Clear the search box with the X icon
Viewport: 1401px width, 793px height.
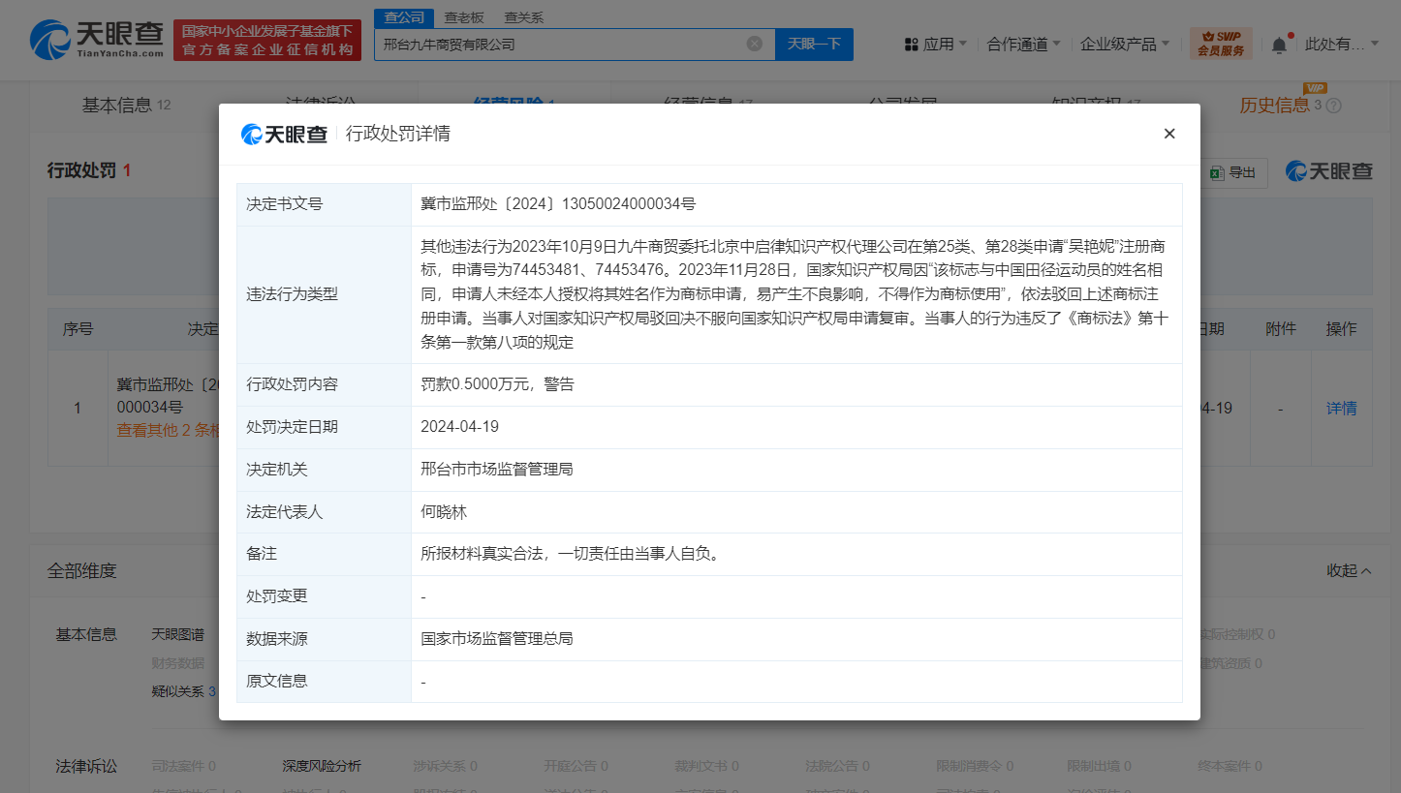[x=755, y=44]
